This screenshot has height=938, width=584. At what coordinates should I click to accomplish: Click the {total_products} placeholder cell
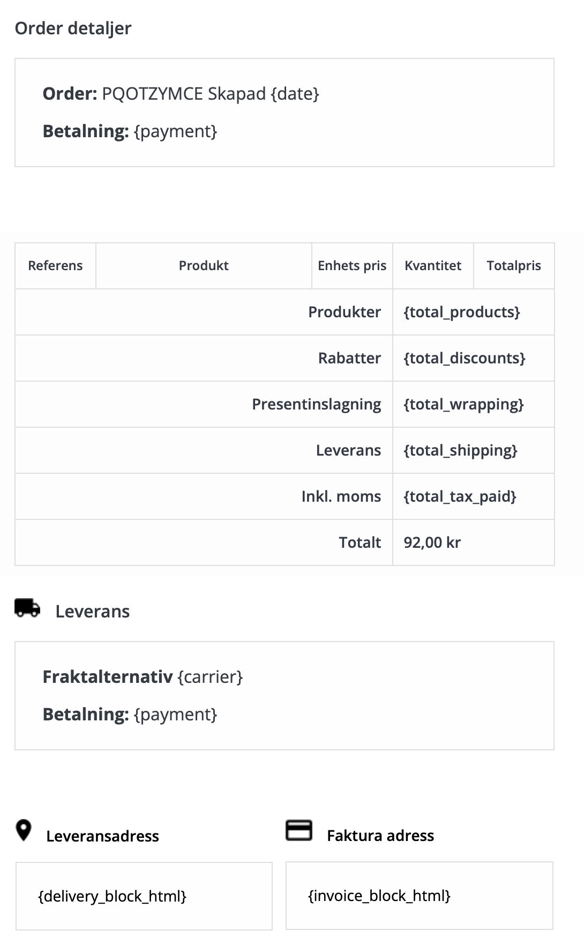coord(462,312)
